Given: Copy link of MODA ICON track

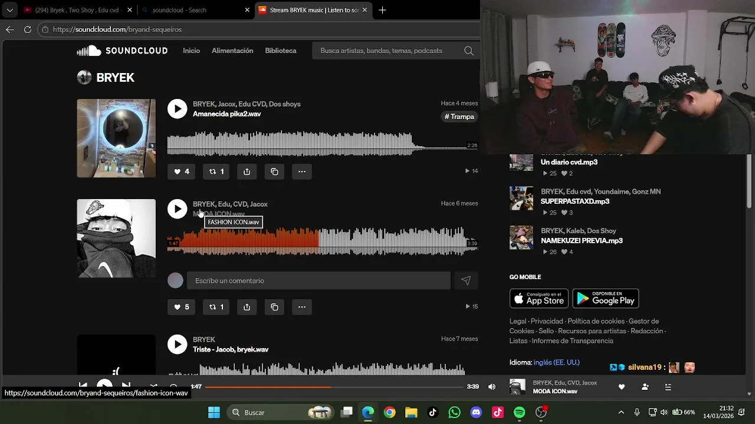Looking at the screenshot, I should pos(274,307).
